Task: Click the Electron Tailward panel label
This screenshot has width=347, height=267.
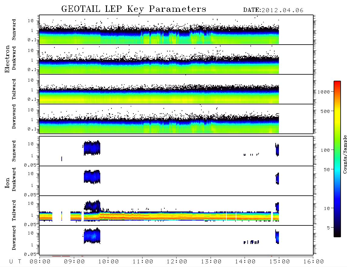Action: tap(14, 89)
